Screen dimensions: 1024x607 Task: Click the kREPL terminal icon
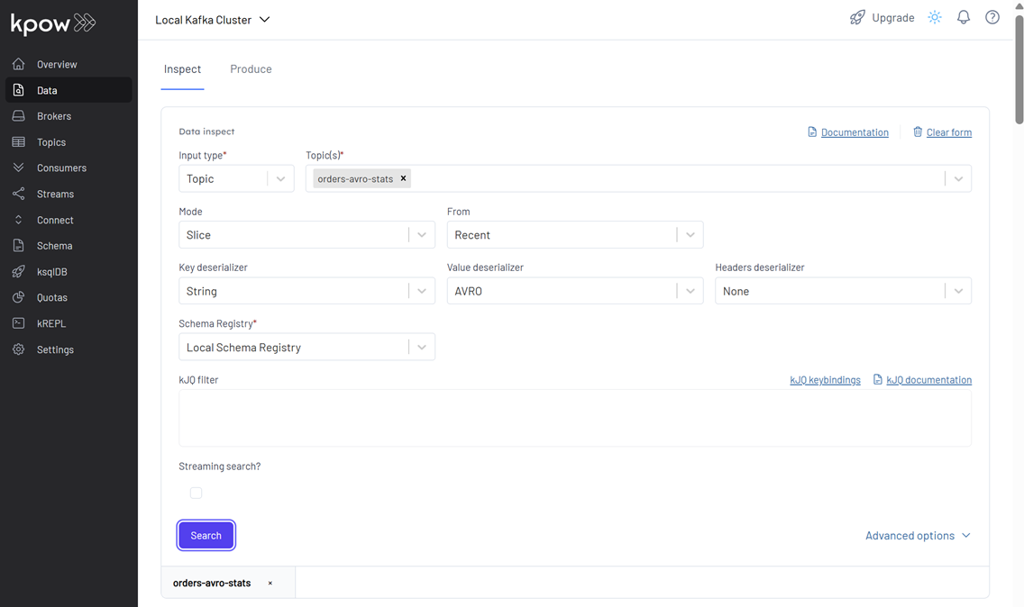[x=18, y=323]
